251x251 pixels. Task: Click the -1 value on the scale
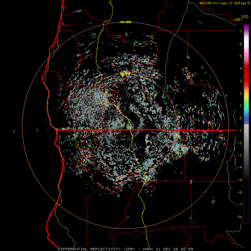[240, 131]
